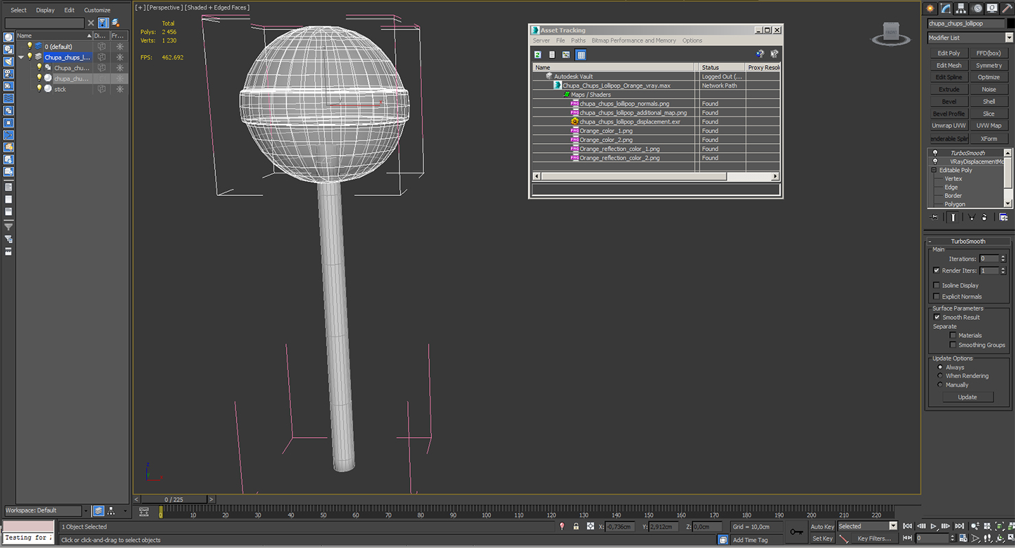Open Server menu in Asset Tracking
1015x548 pixels.
[x=541, y=40]
